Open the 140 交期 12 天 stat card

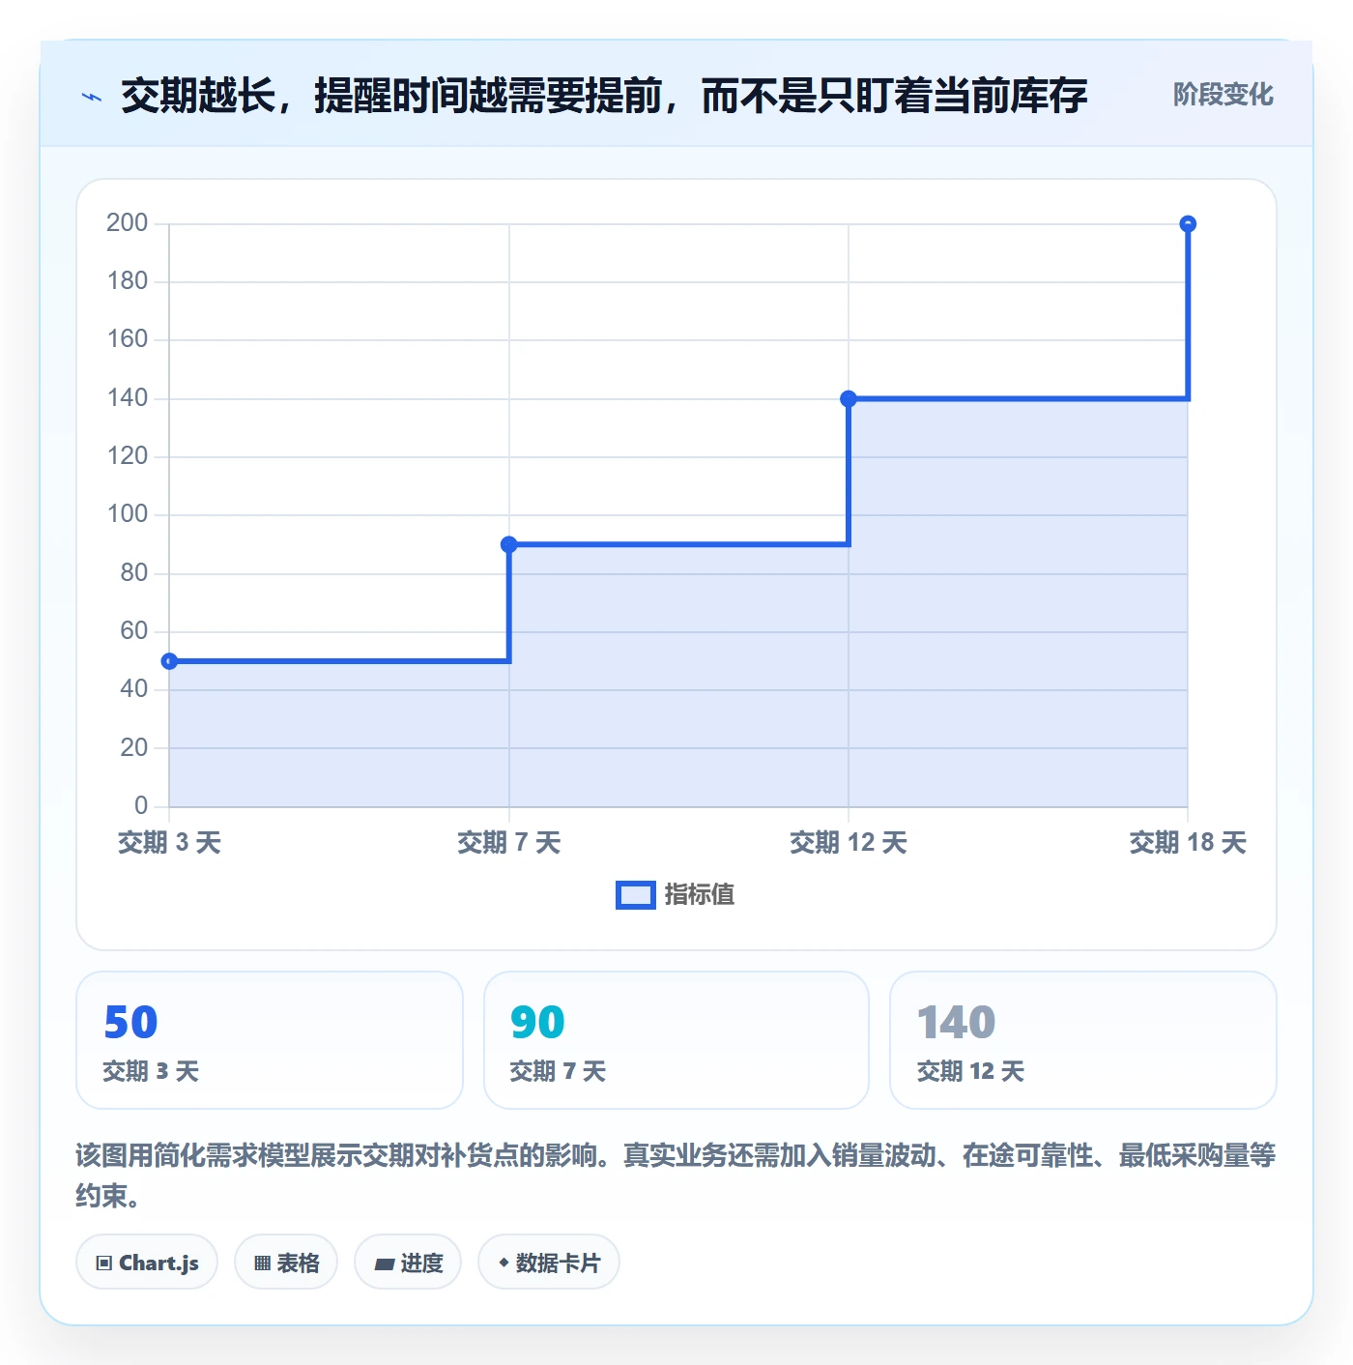click(1083, 1040)
